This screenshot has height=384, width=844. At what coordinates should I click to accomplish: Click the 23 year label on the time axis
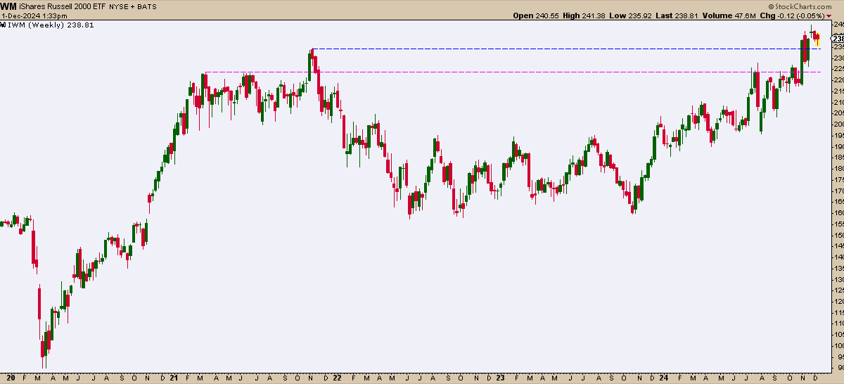[x=500, y=378]
